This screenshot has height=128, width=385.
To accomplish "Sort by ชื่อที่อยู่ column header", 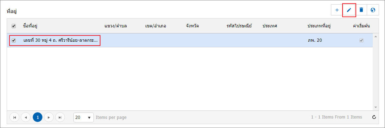I will tap(30, 26).
